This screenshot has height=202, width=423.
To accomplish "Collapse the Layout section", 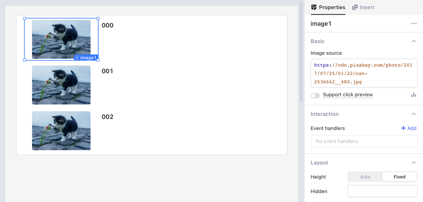I will [413, 163].
